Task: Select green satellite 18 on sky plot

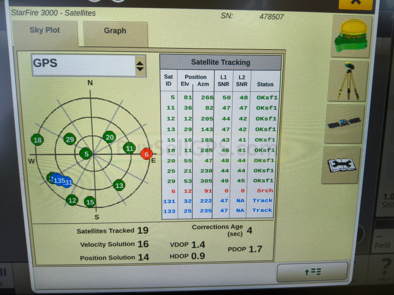Action: (x=37, y=140)
